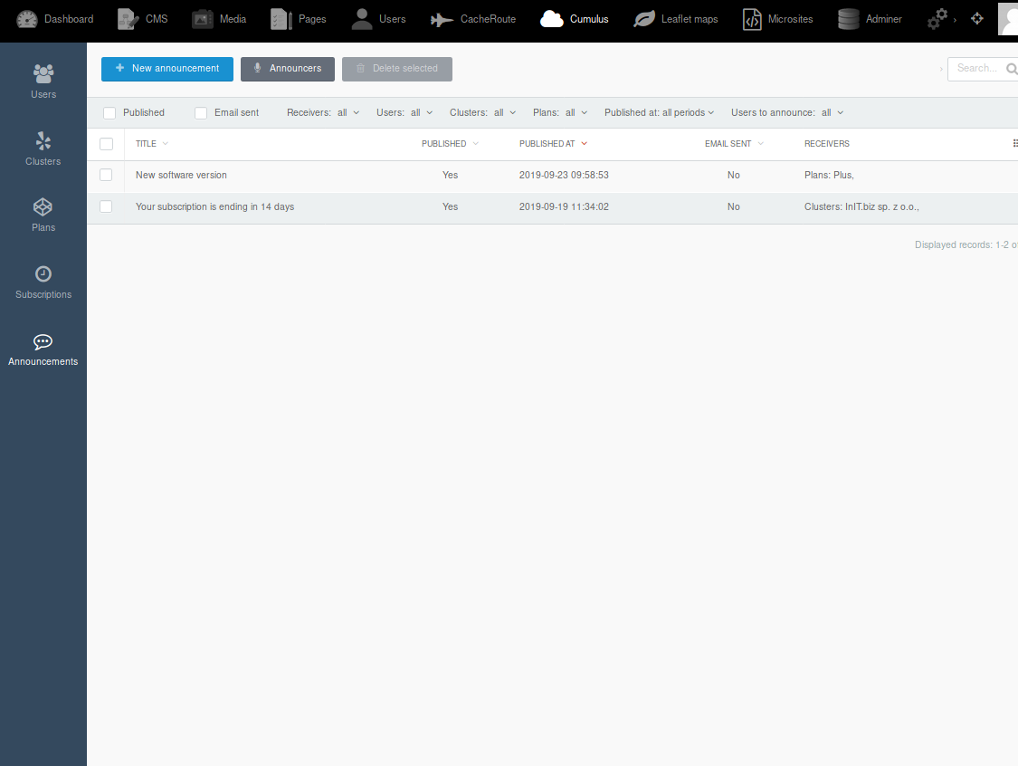Open the user avatar in top right

pos(1008,19)
